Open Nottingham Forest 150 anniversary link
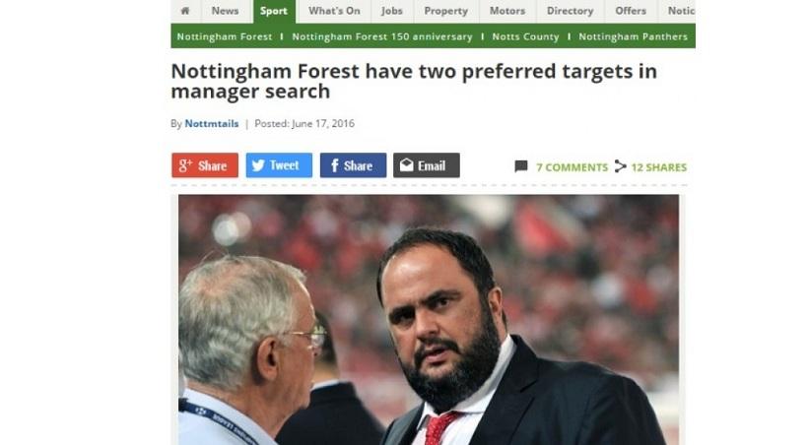This screenshot has width=808, height=445. [x=381, y=36]
